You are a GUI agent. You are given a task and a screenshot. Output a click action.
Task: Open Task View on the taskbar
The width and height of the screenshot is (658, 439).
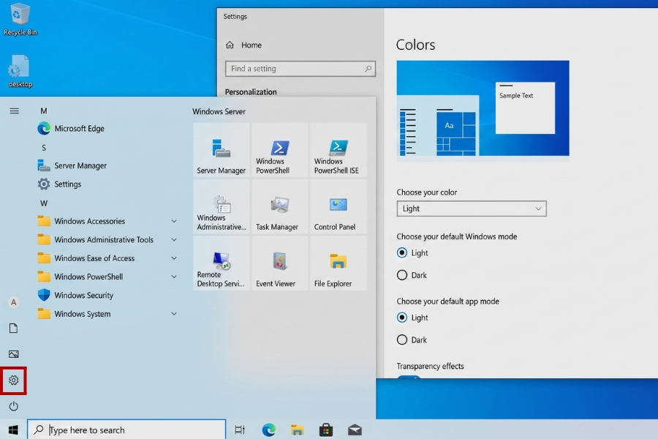point(240,429)
